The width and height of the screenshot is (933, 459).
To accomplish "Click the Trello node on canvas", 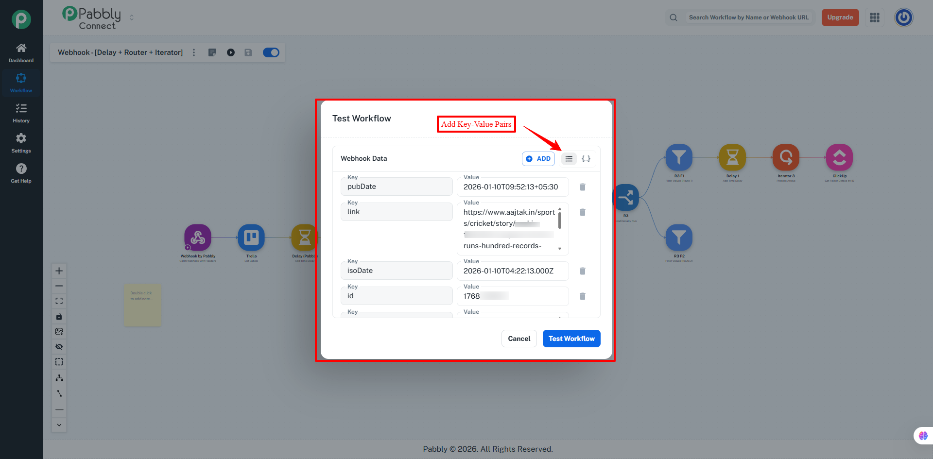I will [251, 238].
